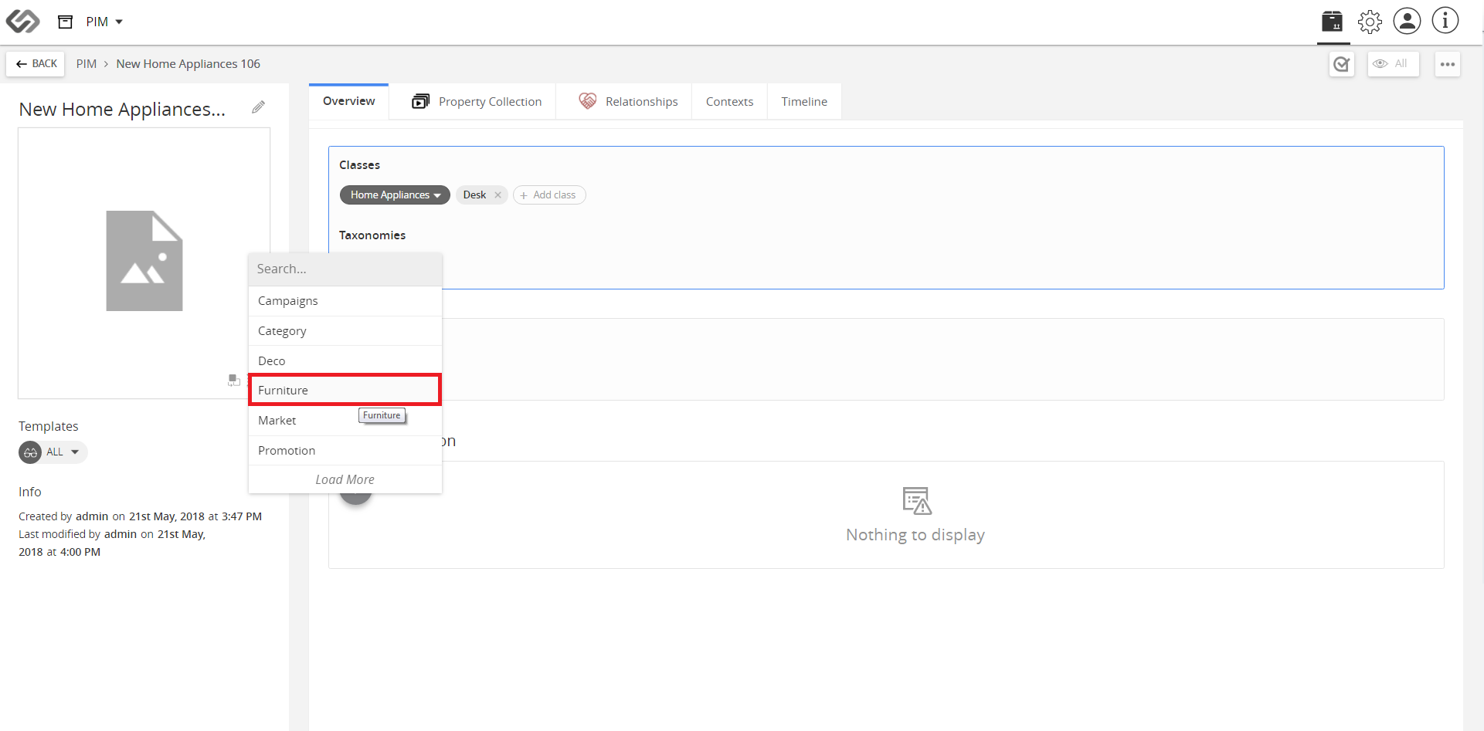Switch to the Contexts tab
Viewport: 1484px width, 731px height.
tap(729, 102)
